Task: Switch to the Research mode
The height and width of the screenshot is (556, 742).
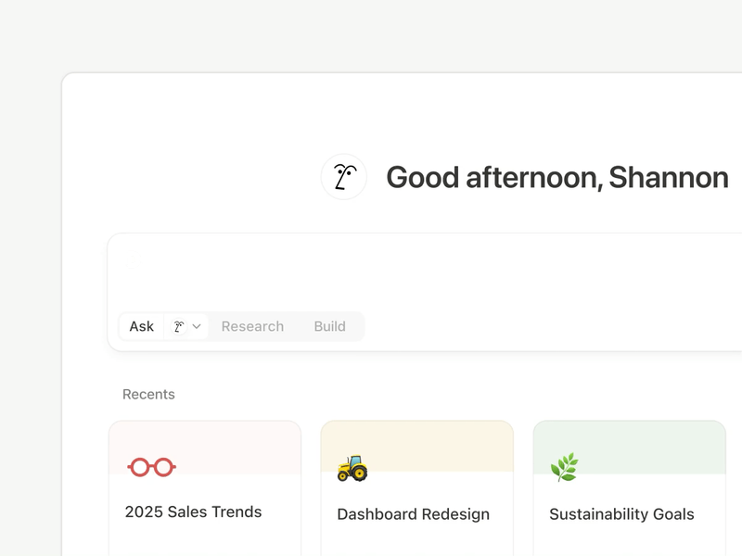Action: click(x=252, y=326)
